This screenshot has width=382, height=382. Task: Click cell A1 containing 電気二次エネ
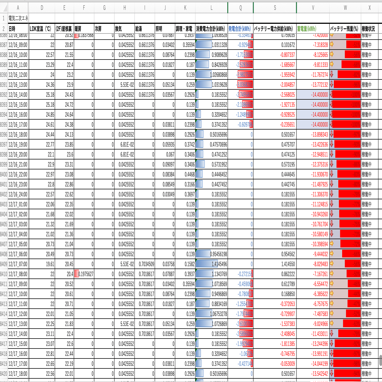click(18, 18)
